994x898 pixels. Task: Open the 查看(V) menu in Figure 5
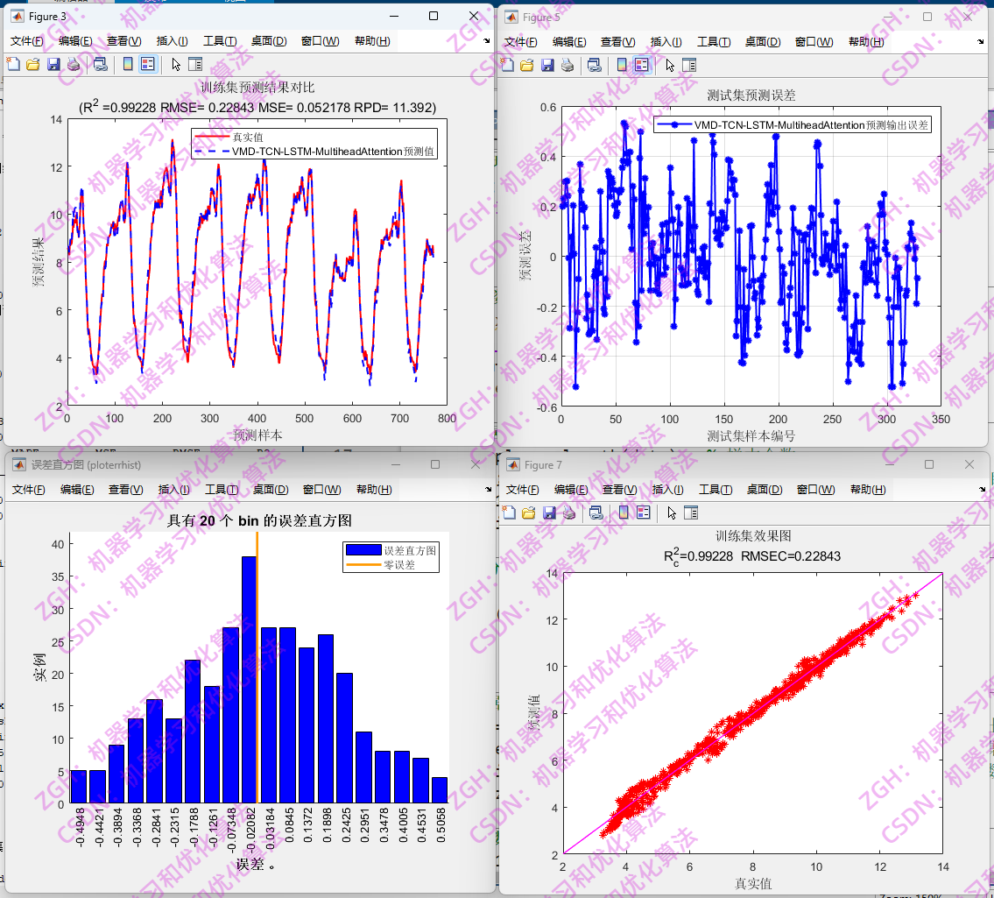618,42
